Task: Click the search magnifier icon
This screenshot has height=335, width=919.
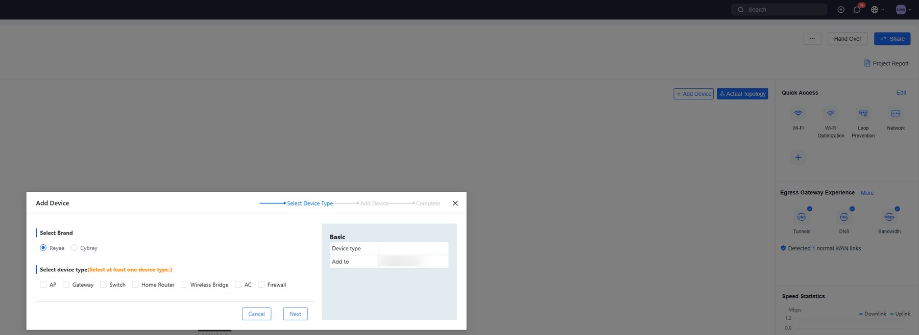Action: [741, 10]
